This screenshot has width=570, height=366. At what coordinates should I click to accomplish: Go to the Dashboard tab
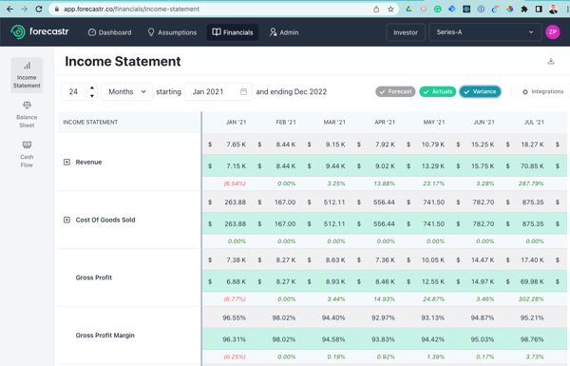tap(110, 32)
